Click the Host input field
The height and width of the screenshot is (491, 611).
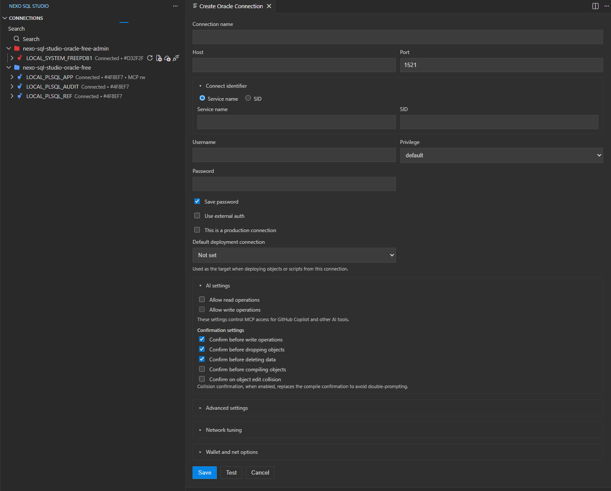click(x=294, y=65)
